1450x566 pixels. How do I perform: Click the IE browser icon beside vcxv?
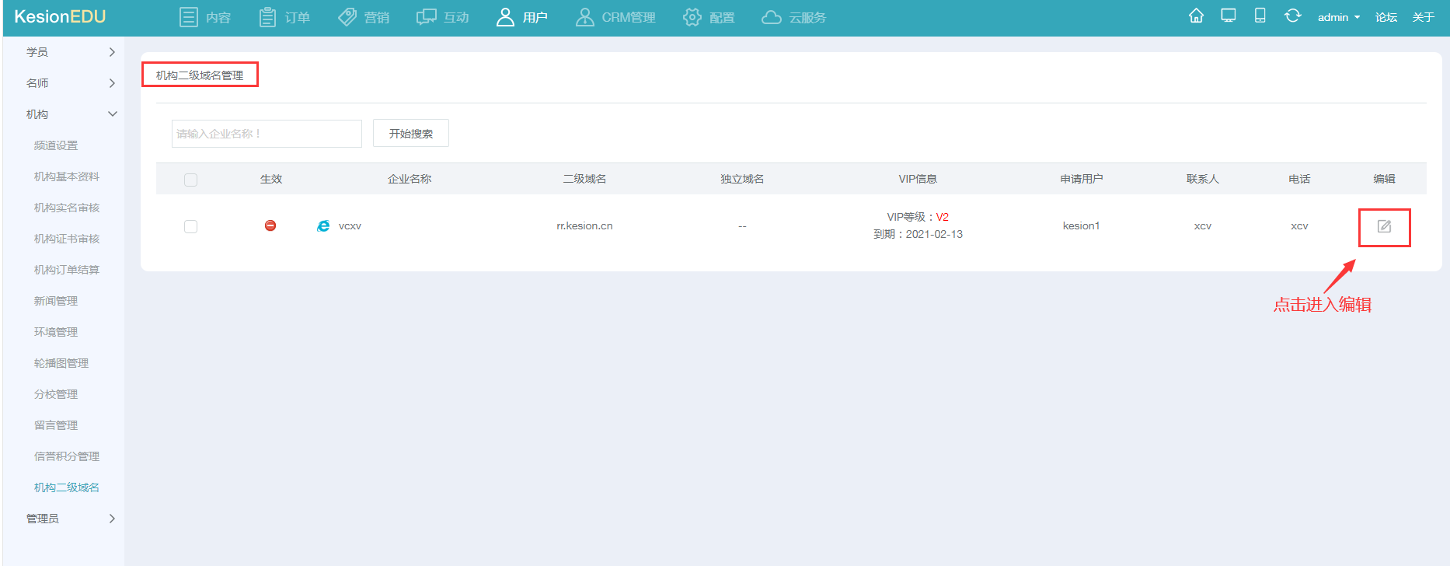pos(323,225)
